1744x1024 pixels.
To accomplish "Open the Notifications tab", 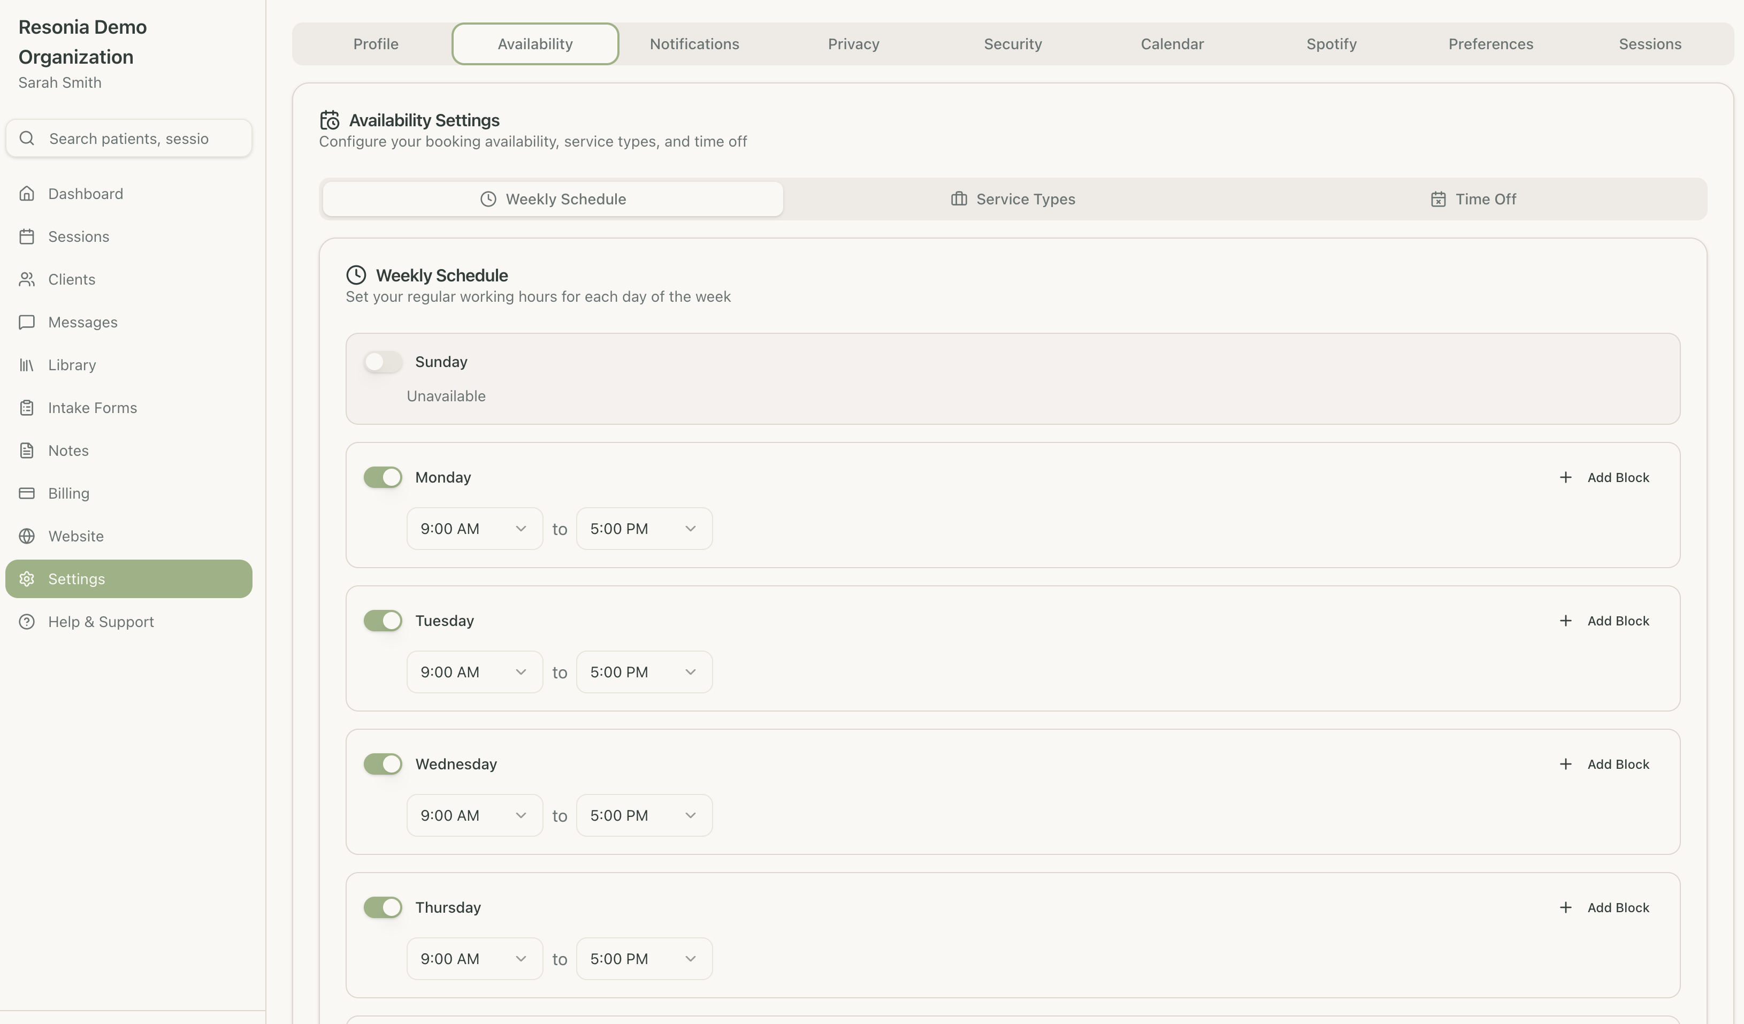I will [694, 43].
